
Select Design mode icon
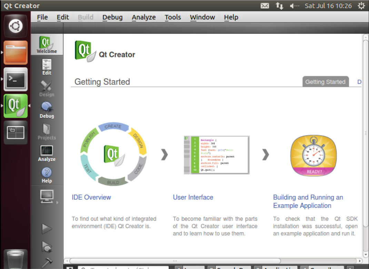click(x=47, y=89)
